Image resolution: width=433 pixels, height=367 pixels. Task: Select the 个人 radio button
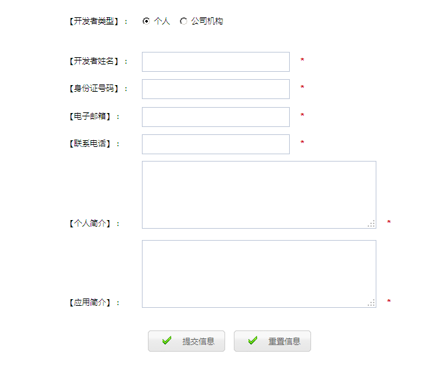pyautogui.click(x=147, y=21)
